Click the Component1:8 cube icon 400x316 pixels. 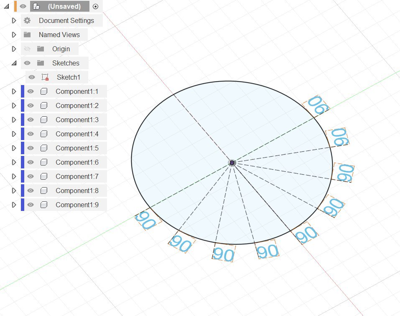(44, 191)
